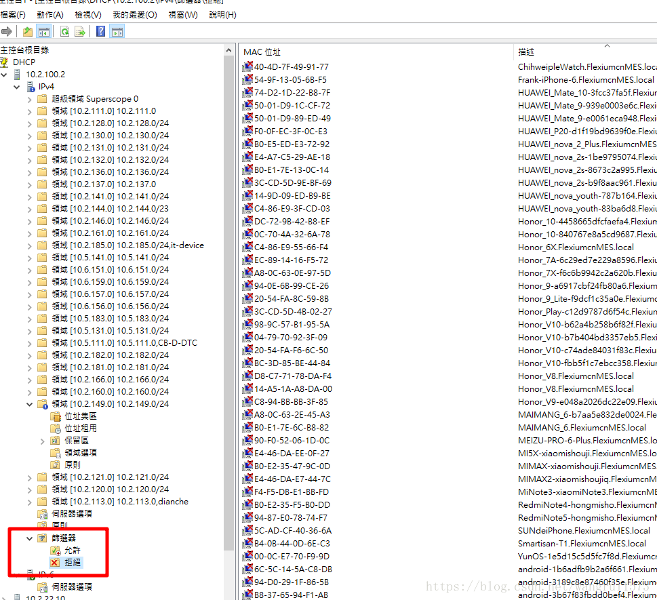This screenshot has width=657, height=600.
Task: Select MAC address F0-0F-EC-3F-0C-E3
Action: [x=291, y=131]
